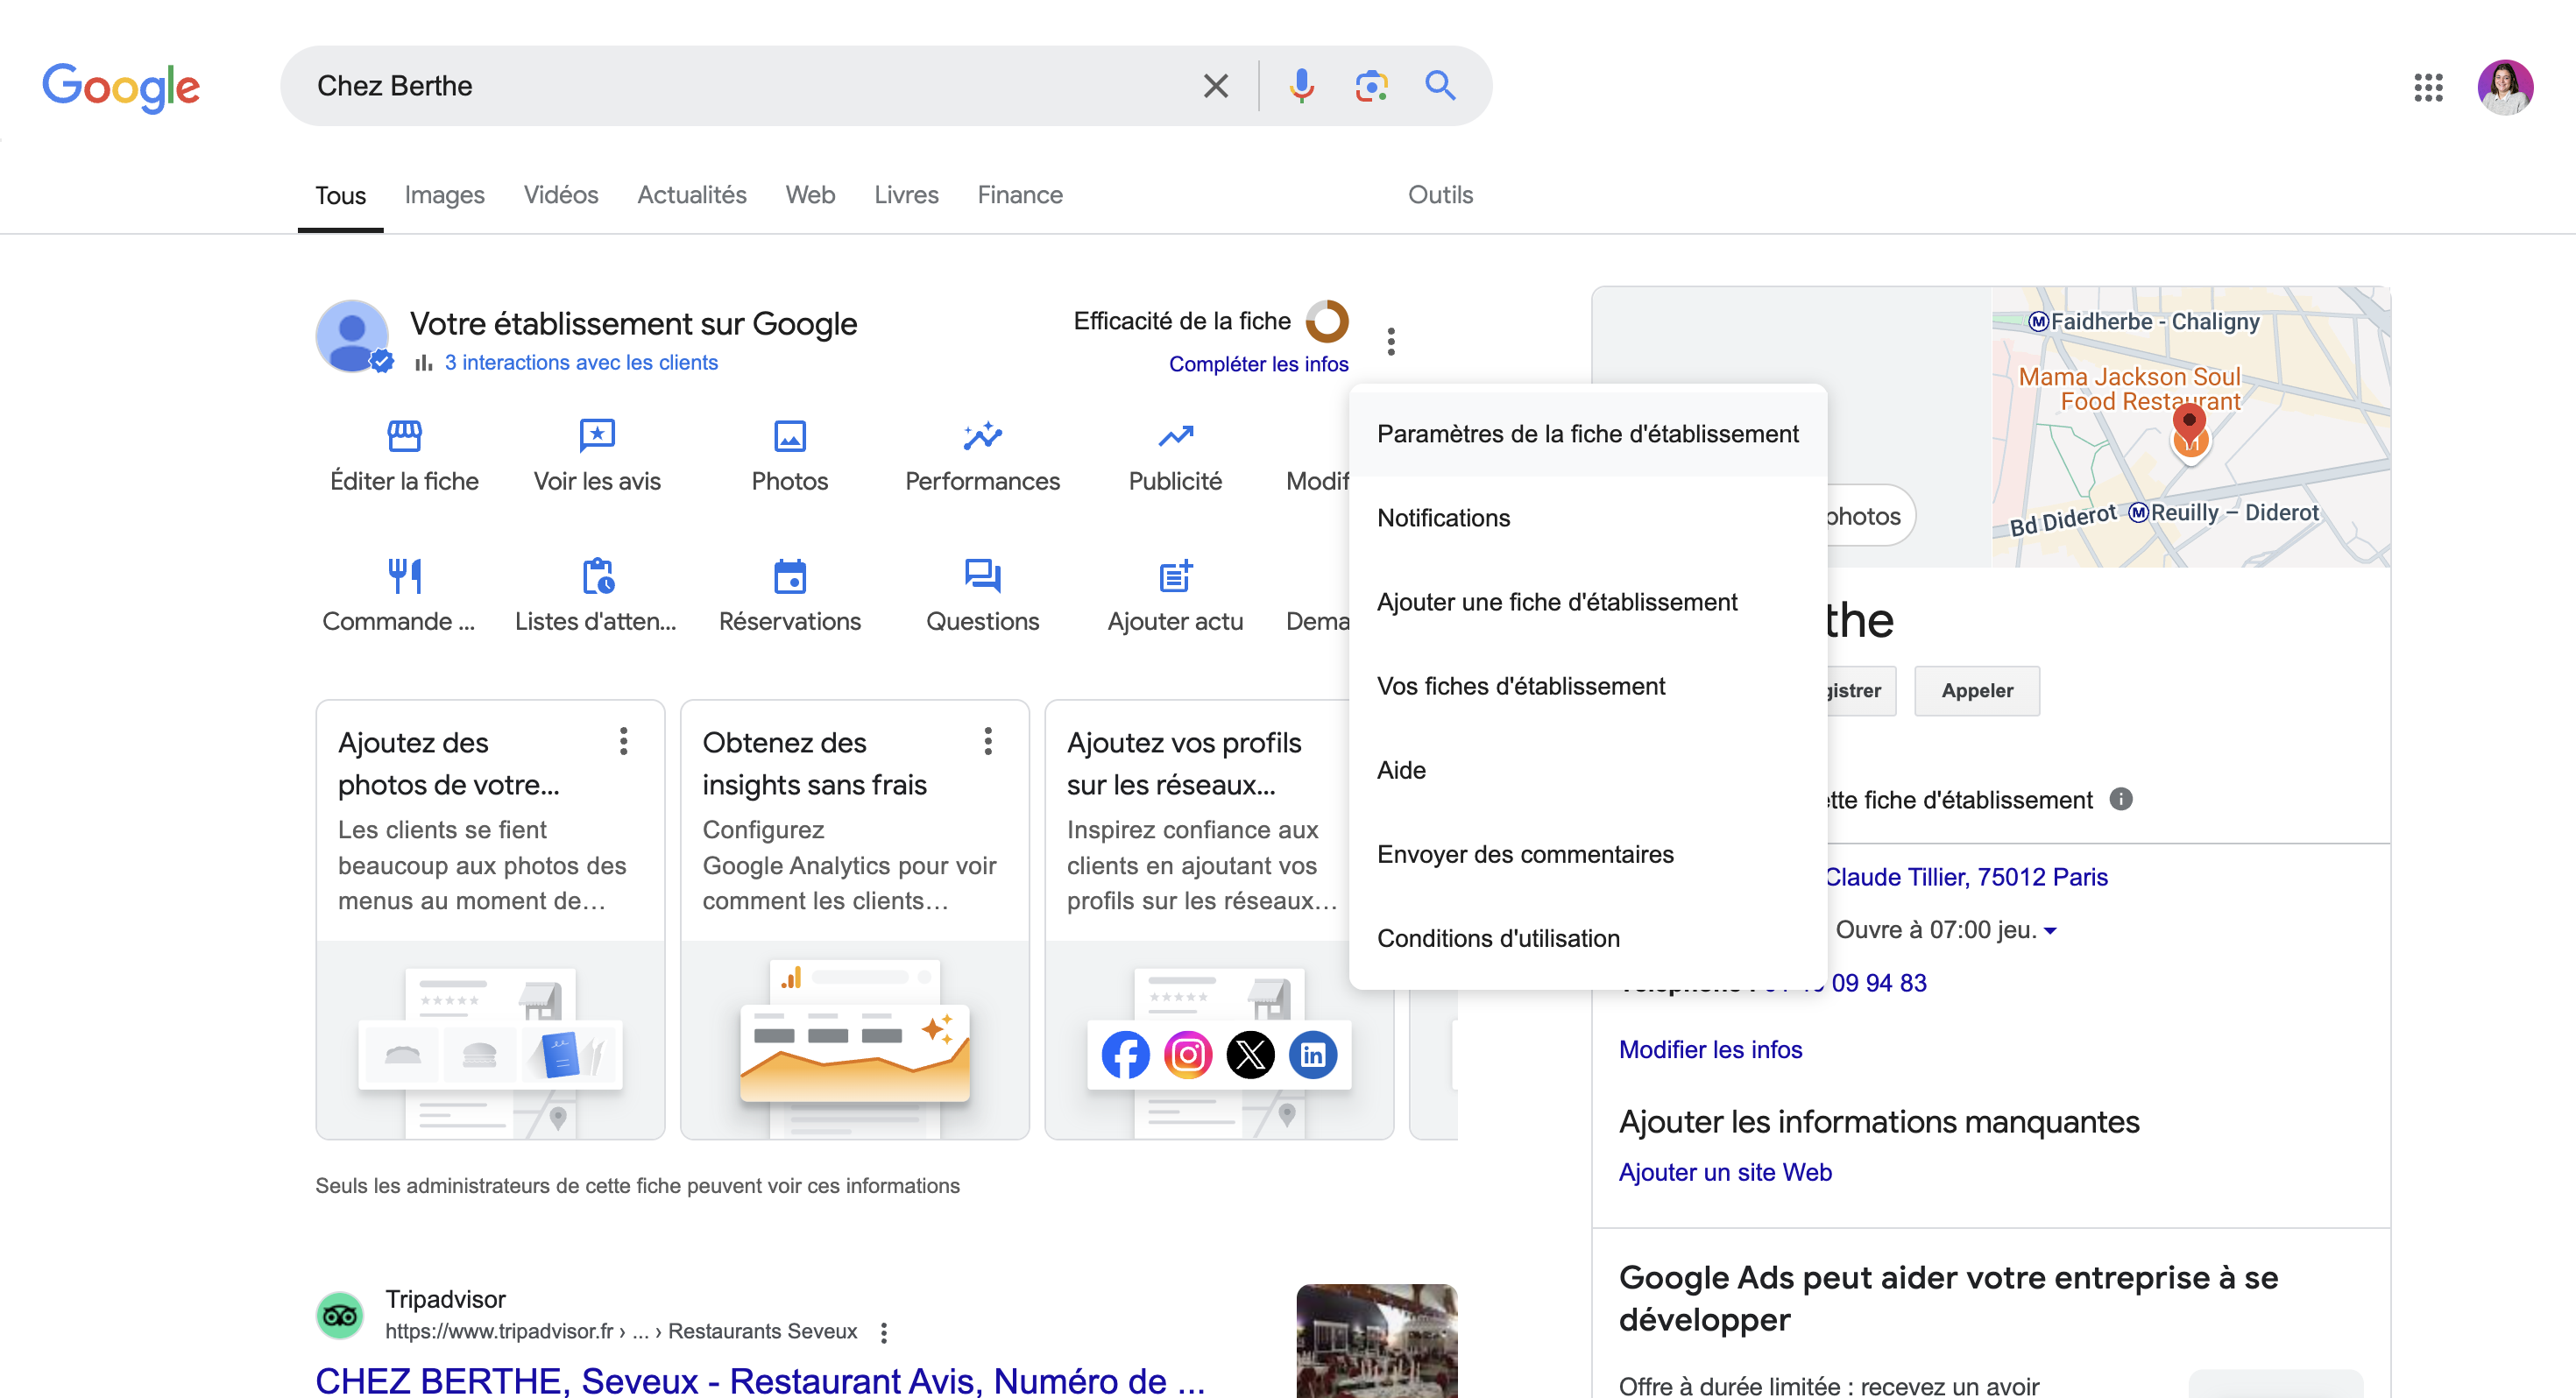Open the Tous tab

pos(340,195)
